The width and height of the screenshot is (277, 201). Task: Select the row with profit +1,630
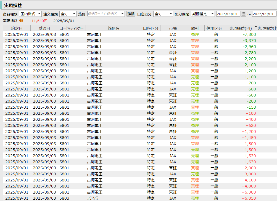pyautogui.click(x=140, y=162)
